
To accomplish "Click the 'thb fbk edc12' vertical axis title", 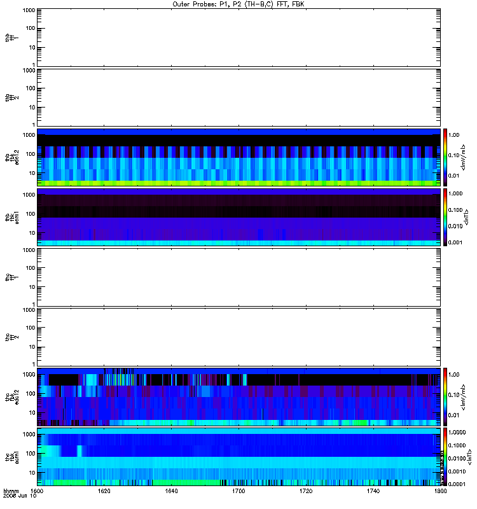I will click(x=12, y=157).
